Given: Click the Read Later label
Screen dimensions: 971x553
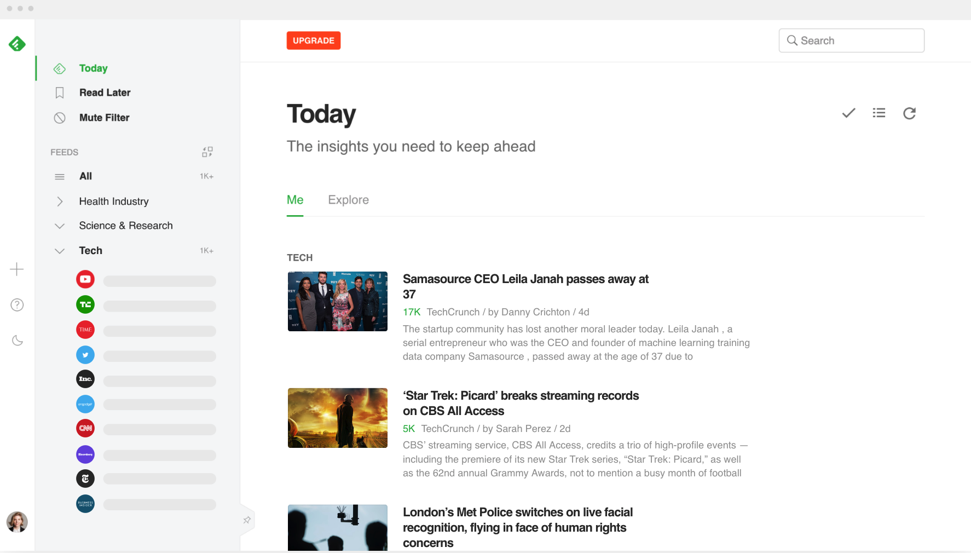Looking at the screenshot, I should pyautogui.click(x=105, y=93).
